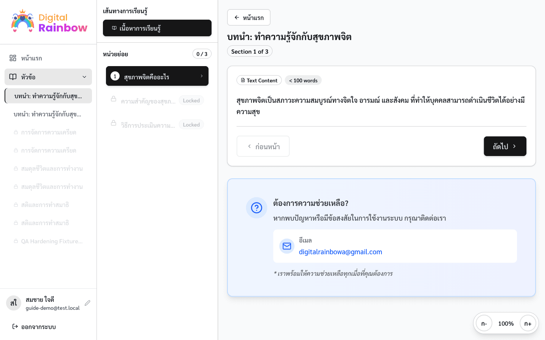545x340 pixels.
Task: Click the dashboard grid icon beside หน้าแรก
Action: click(x=13, y=58)
